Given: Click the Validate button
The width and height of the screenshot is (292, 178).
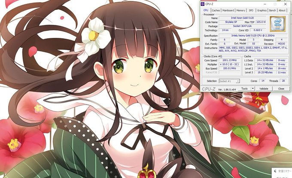Looking at the screenshot, I should click(x=264, y=89).
